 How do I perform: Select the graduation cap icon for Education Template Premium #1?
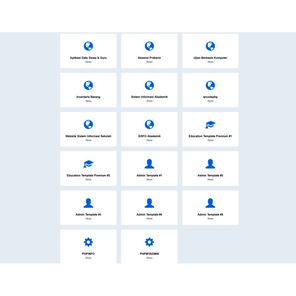point(210,125)
